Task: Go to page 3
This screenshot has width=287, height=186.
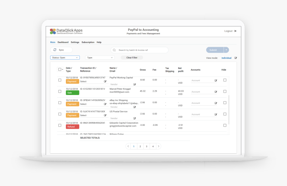Action: (x=147, y=146)
